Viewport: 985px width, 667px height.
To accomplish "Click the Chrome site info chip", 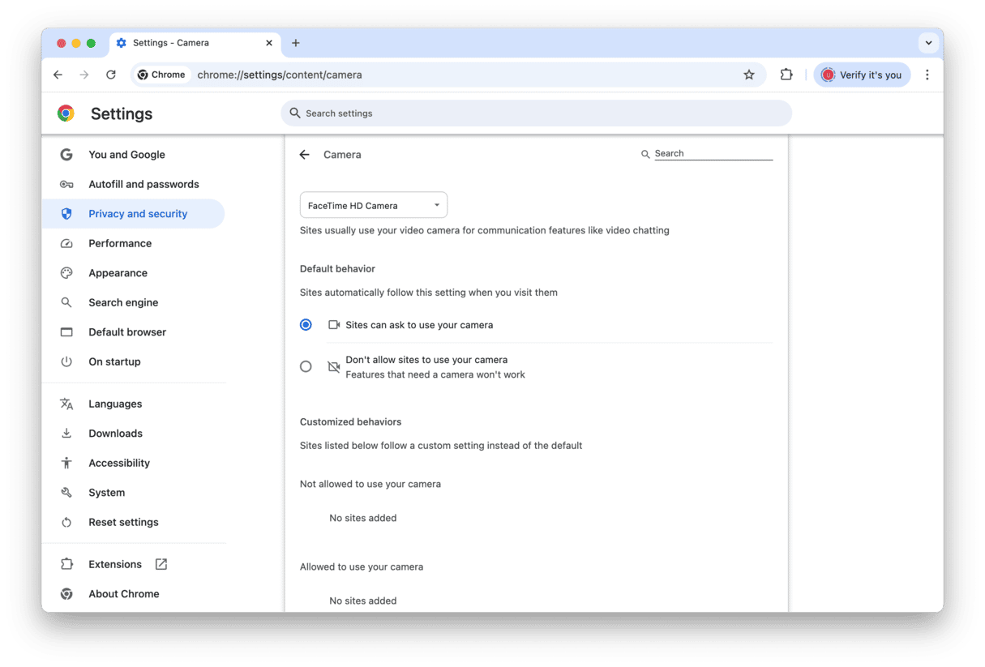I will coord(161,75).
